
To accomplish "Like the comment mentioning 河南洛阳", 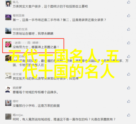I will coord(129,56).
